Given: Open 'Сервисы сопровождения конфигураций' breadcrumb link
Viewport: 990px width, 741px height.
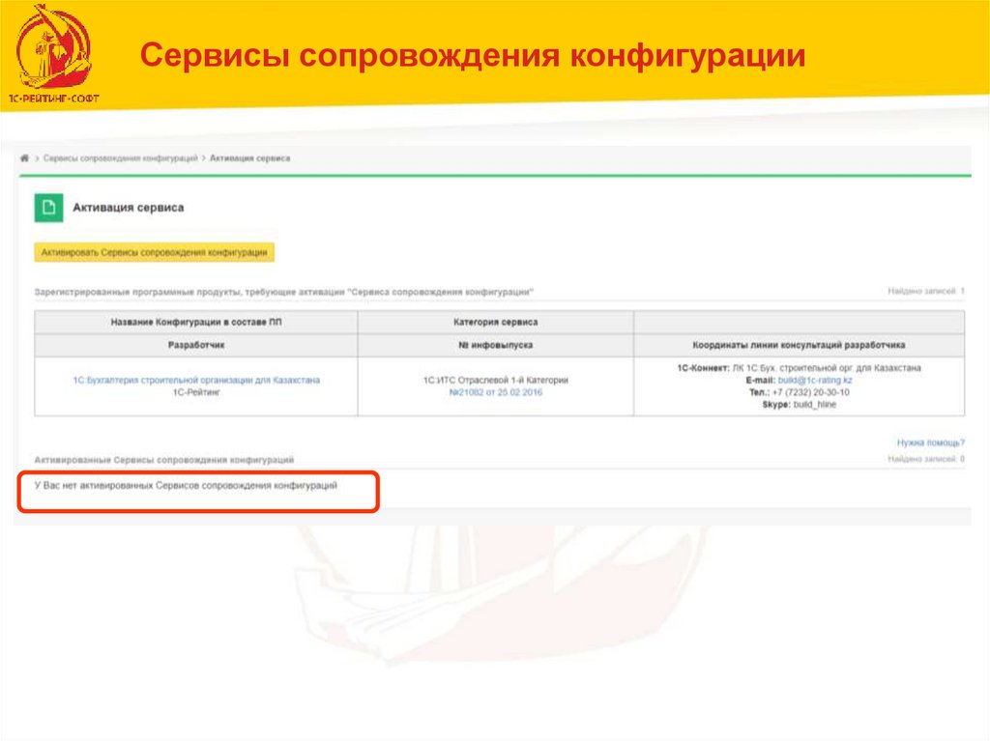Looking at the screenshot, I should (121, 157).
